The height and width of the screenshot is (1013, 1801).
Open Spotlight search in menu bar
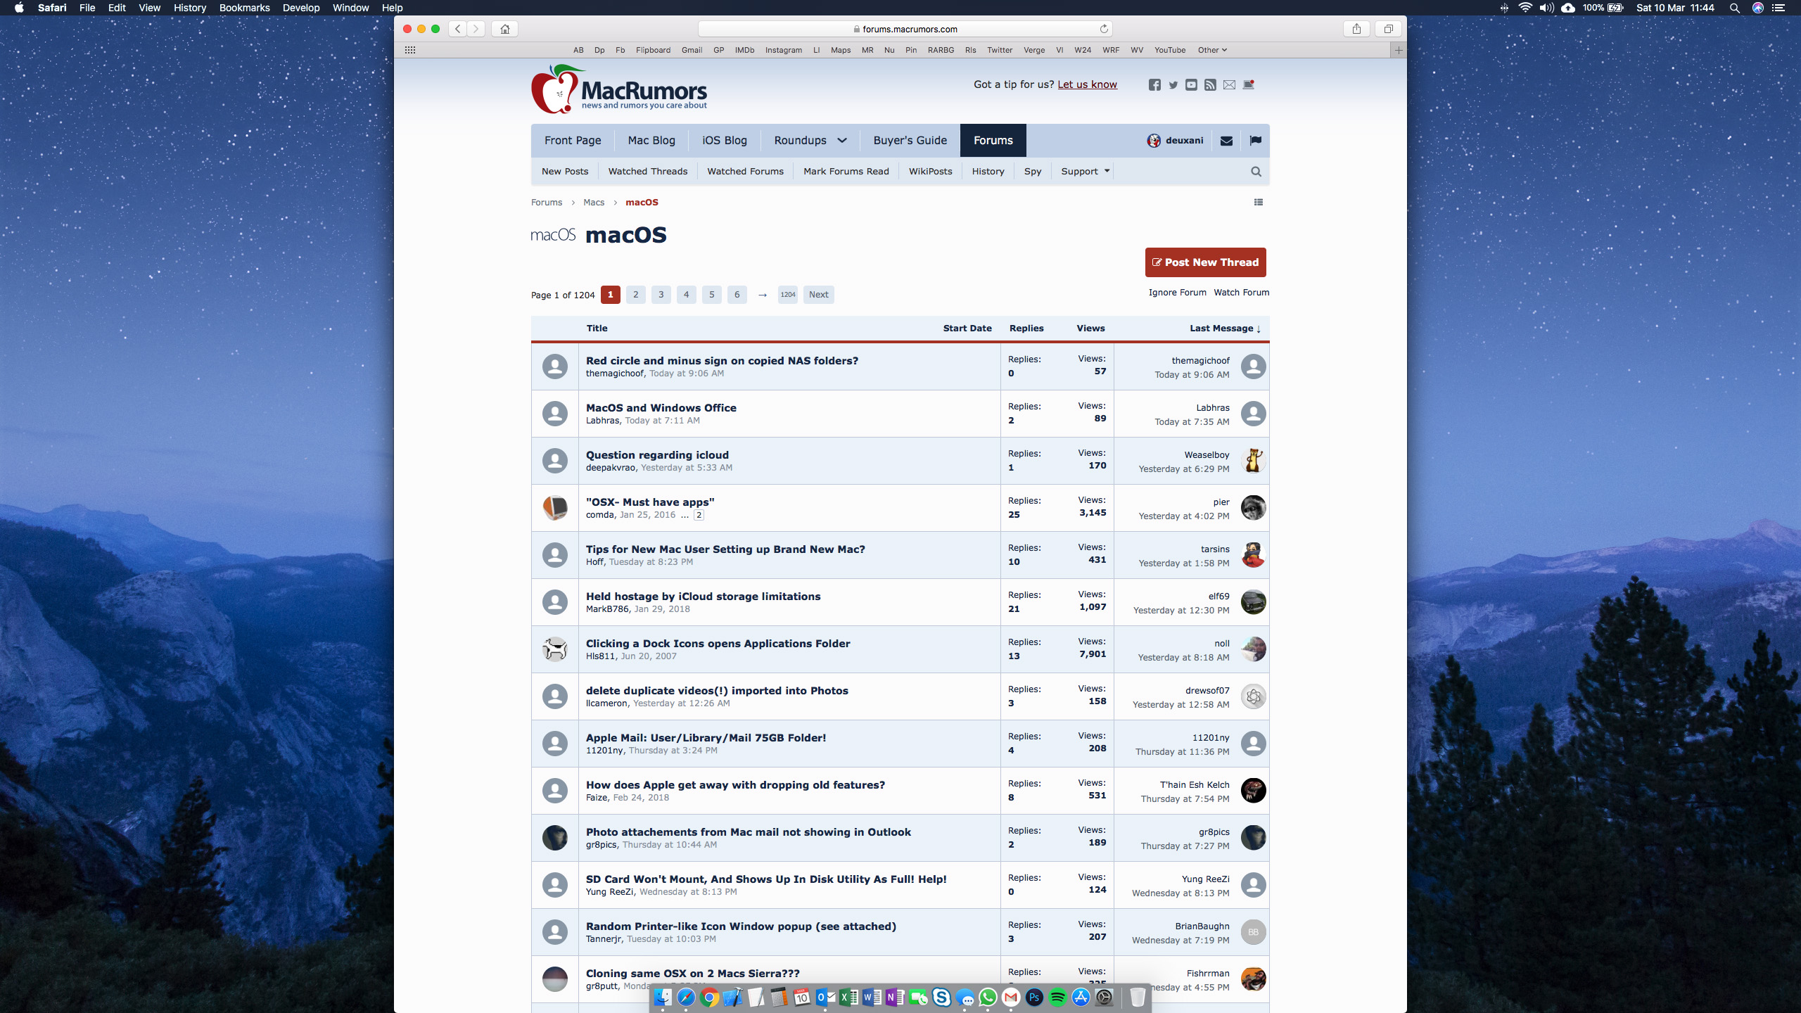coord(1735,8)
